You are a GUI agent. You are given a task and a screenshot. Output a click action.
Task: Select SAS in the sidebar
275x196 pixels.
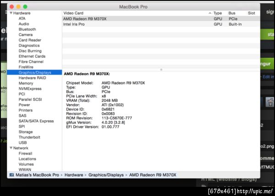pyautogui.click(x=22, y=116)
